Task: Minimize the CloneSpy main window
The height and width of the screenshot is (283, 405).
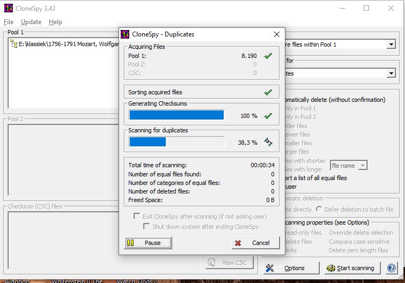Action: (x=342, y=8)
